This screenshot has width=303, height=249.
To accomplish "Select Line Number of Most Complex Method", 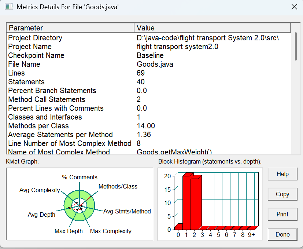I will (x=70, y=143).
